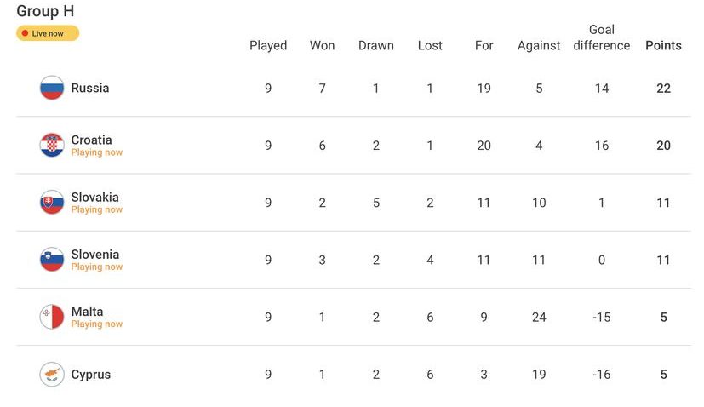Click the Played column header
704x407 pixels.
click(268, 45)
